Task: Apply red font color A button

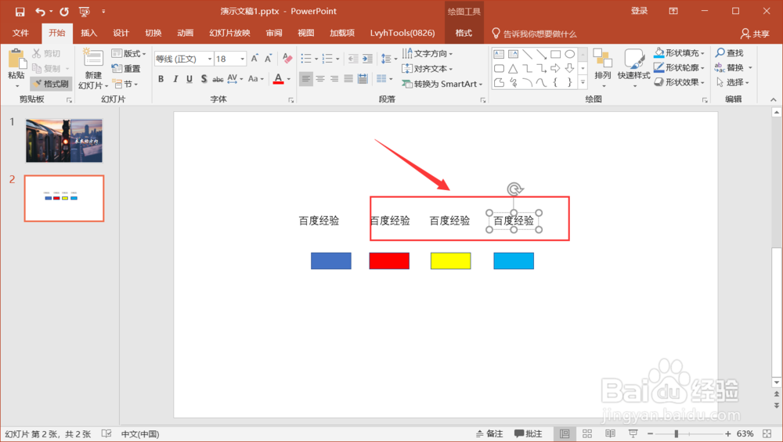Action: [x=278, y=79]
